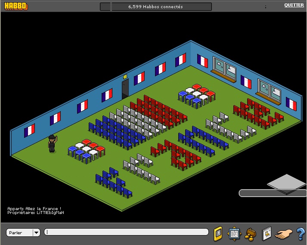Open the furniture catalogue icon
This screenshot has width=307, height=245.
pyautogui.click(x=266, y=233)
